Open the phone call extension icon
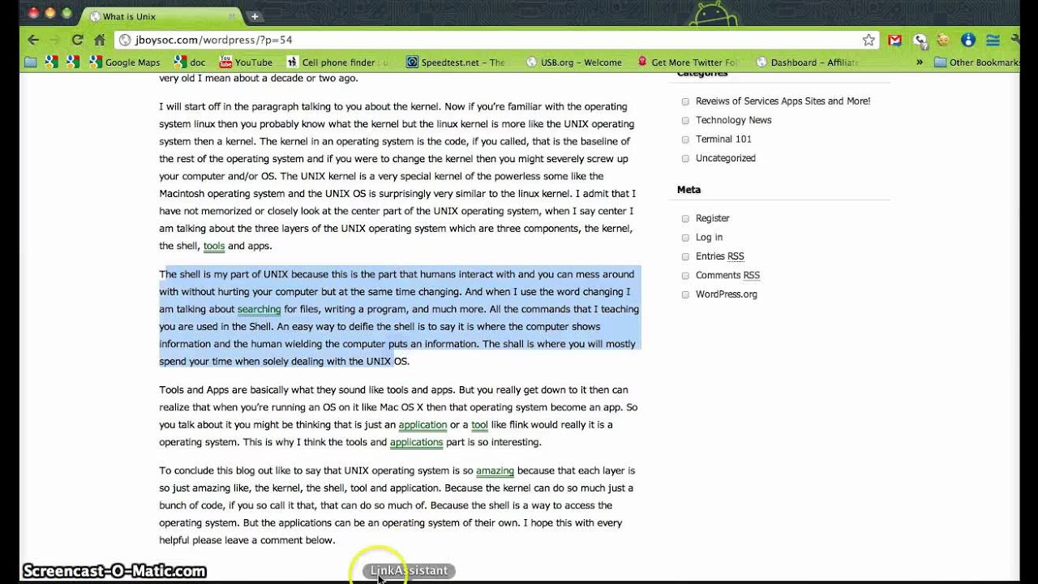The height and width of the screenshot is (584, 1038). click(920, 40)
